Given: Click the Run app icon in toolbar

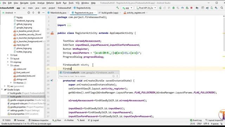Looking at the screenshot, I should (x=160, y=8).
